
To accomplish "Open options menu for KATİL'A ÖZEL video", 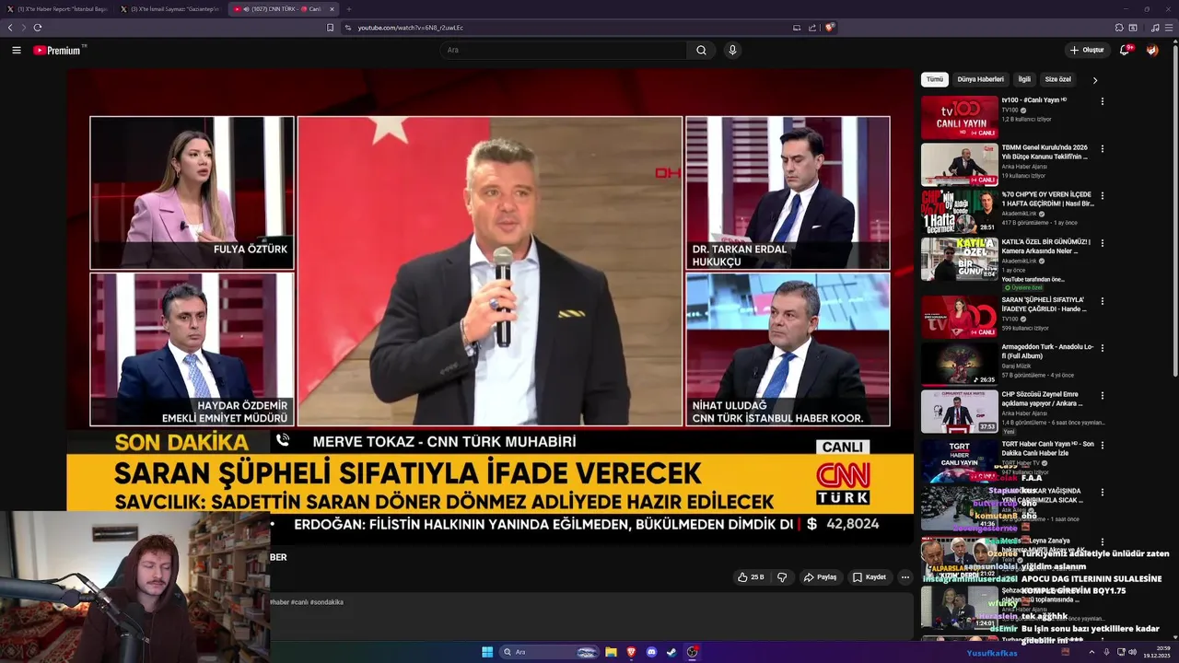I will 1103,243.
